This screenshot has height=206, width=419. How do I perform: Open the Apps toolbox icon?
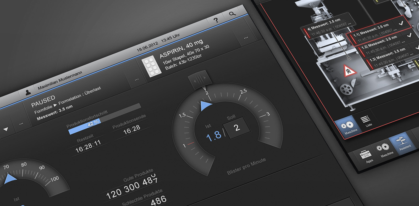[x=366, y=155]
